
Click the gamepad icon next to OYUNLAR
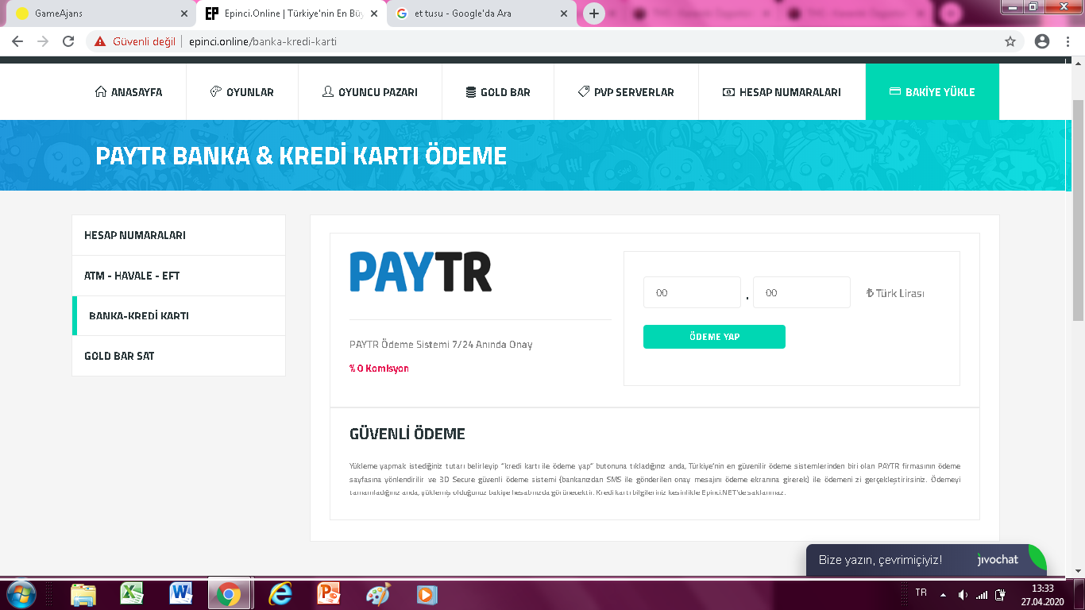[216, 92]
